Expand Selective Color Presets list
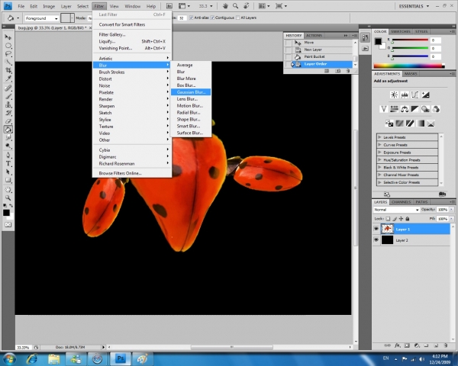This screenshot has width=458, height=366. tap(379, 182)
